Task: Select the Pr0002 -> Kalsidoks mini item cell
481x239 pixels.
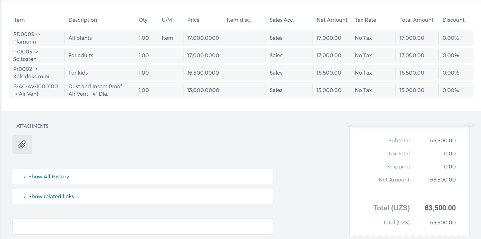Action: point(37,73)
